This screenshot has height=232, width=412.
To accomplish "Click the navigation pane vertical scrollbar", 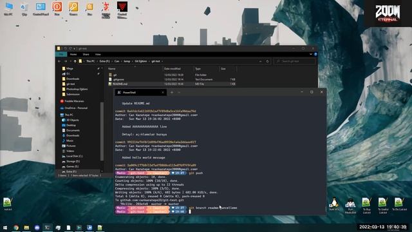I will (x=102, y=131).
